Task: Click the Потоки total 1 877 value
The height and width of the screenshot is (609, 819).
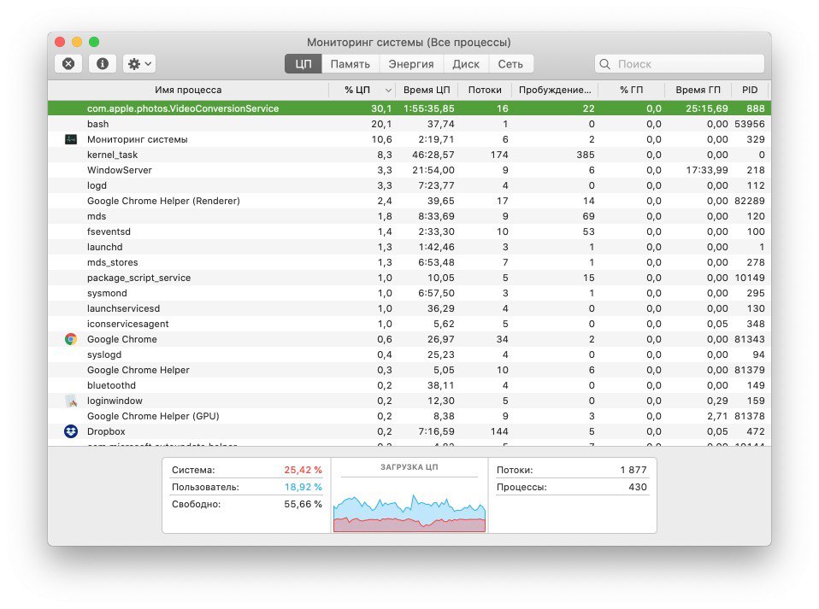Action: point(633,470)
